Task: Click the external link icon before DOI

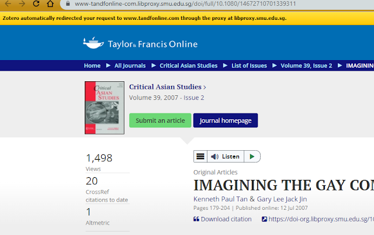Action: 264,219
